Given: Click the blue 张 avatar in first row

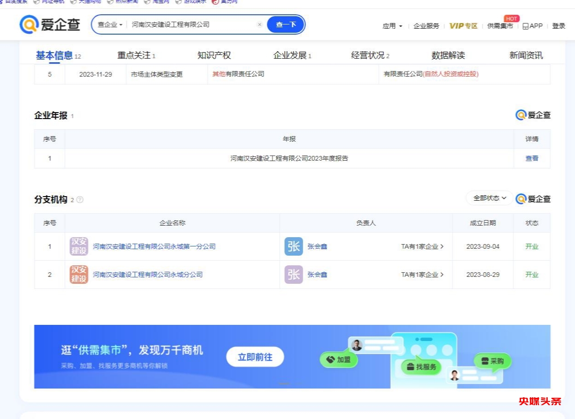Looking at the screenshot, I should tap(293, 246).
